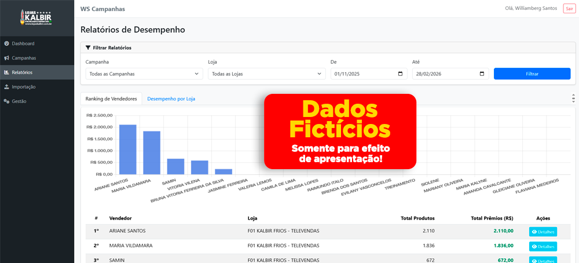Click the Relatórios de Desempenho heading

coord(133,30)
